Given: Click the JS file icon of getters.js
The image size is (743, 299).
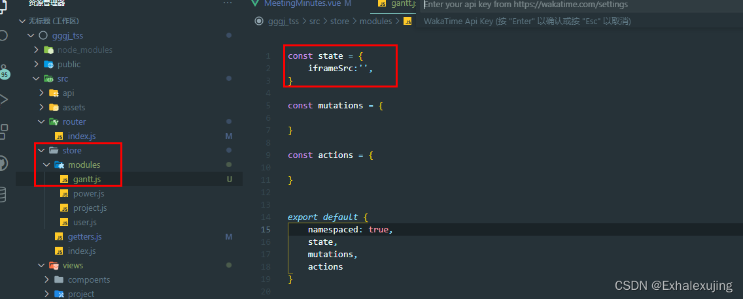Looking at the screenshot, I should click(x=59, y=236).
